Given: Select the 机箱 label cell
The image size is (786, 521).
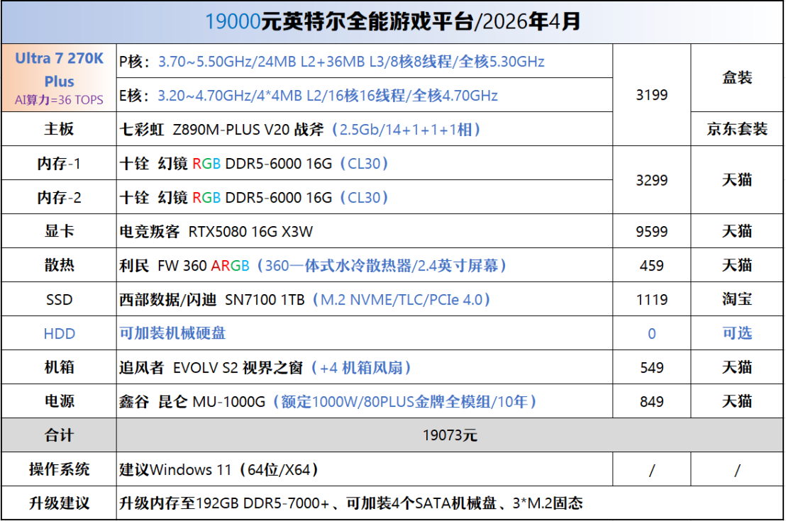Looking at the screenshot, I should [x=59, y=367].
